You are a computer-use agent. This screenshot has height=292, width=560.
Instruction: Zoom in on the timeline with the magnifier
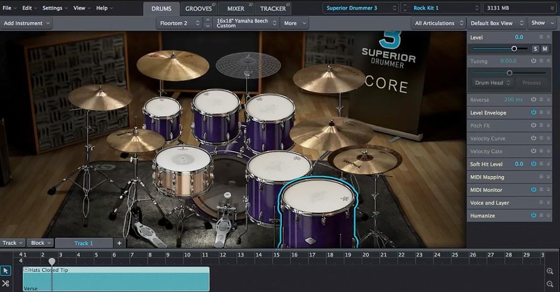550,271
